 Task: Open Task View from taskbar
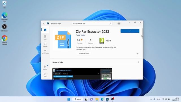[86, 99]
